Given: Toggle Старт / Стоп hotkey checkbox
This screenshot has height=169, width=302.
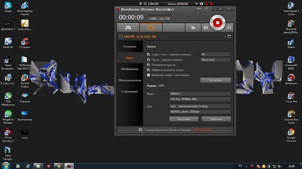Looking at the screenshot, I should (148, 54).
